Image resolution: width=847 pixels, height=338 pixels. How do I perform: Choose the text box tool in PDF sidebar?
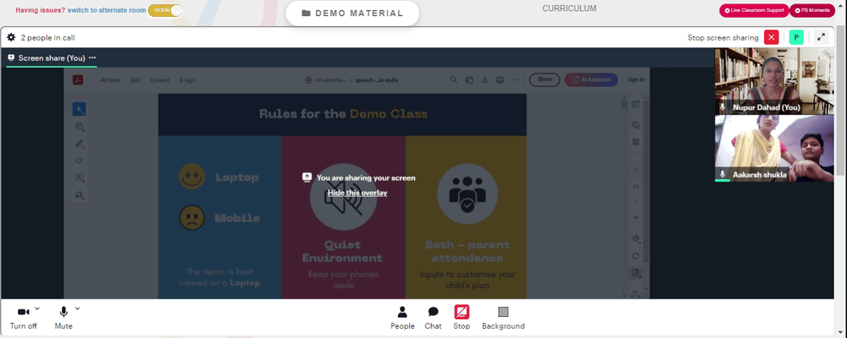point(80,177)
